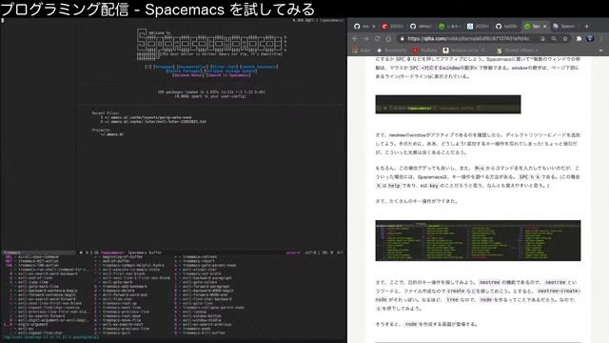The width and height of the screenshot is (609, 343).
Task: Bookmark this page with the star icon
Action: pyautogui.click(x=565, y=39)
